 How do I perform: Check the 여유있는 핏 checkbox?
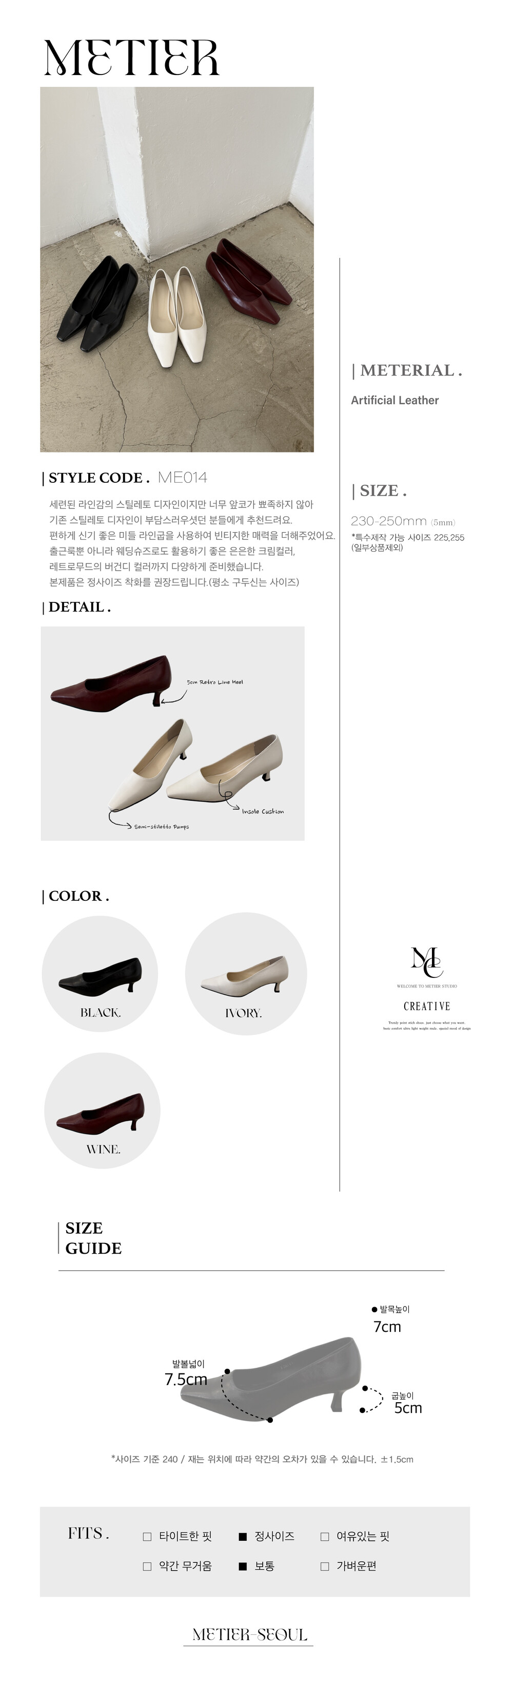[x=324, y=1537]
